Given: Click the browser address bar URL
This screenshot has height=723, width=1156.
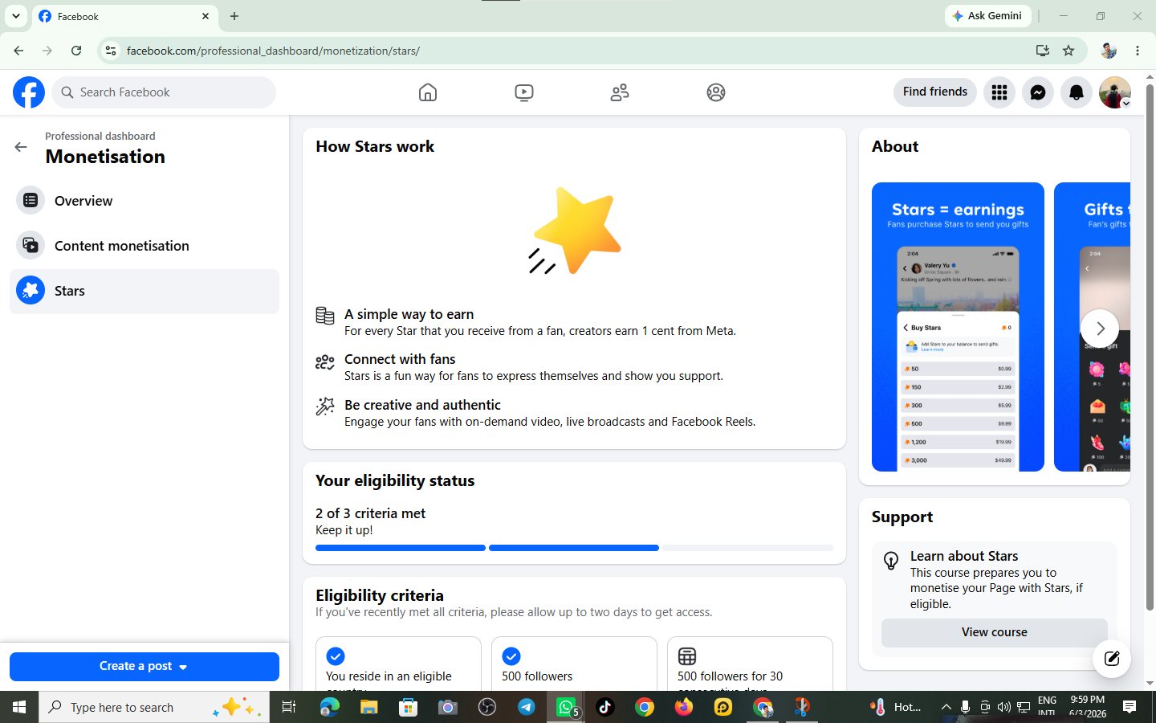Looking at the screenshot, I should (273, 51).
